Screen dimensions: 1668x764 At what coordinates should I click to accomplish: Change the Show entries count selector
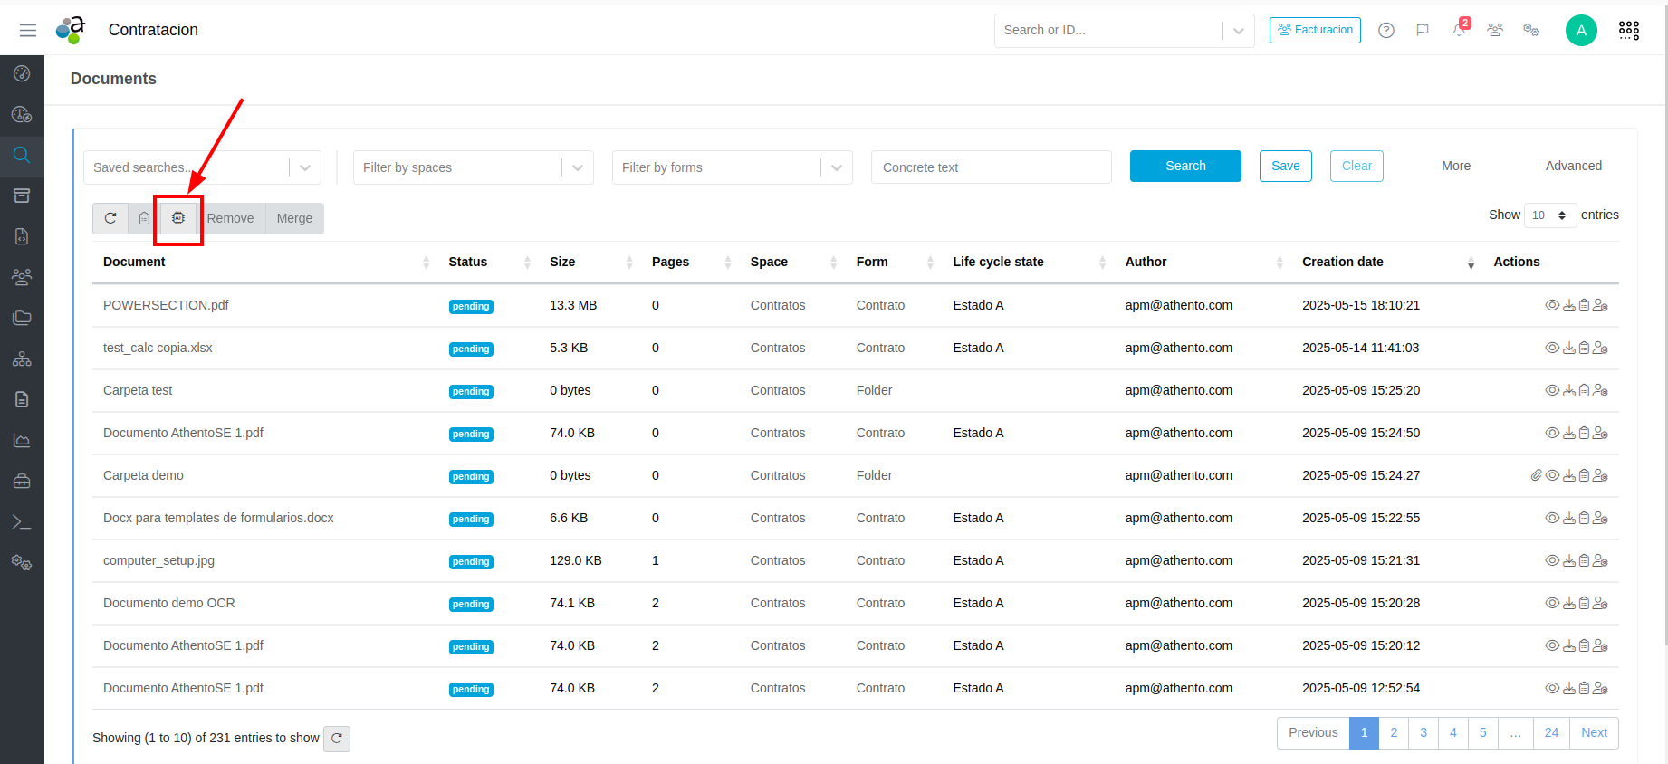click(x=1549, y=215)
